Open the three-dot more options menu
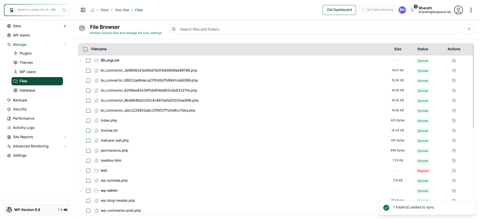The image size is (480, 219). (471, 10)
